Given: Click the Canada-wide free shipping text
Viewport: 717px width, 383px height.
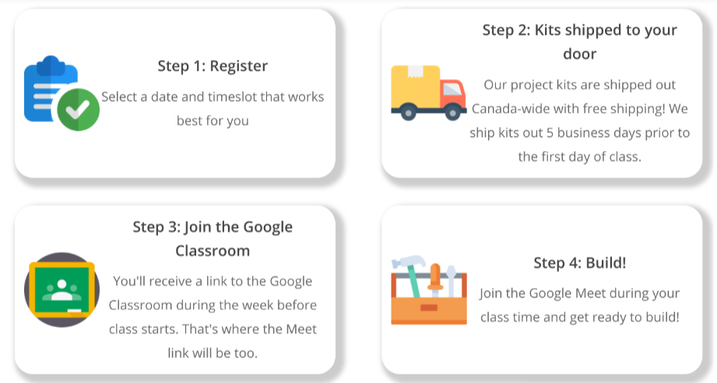Looking at the screenshot, I should pos(568,109).
